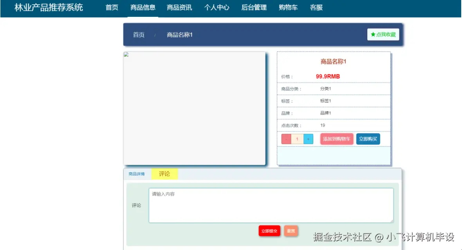Click the star icon in 点我收藏
This screenshot has height=250, width=462.
(373, 34)
